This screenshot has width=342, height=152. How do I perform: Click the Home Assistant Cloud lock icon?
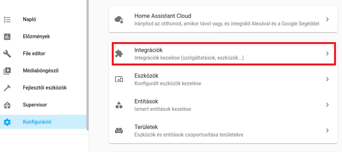pos(119,19)
